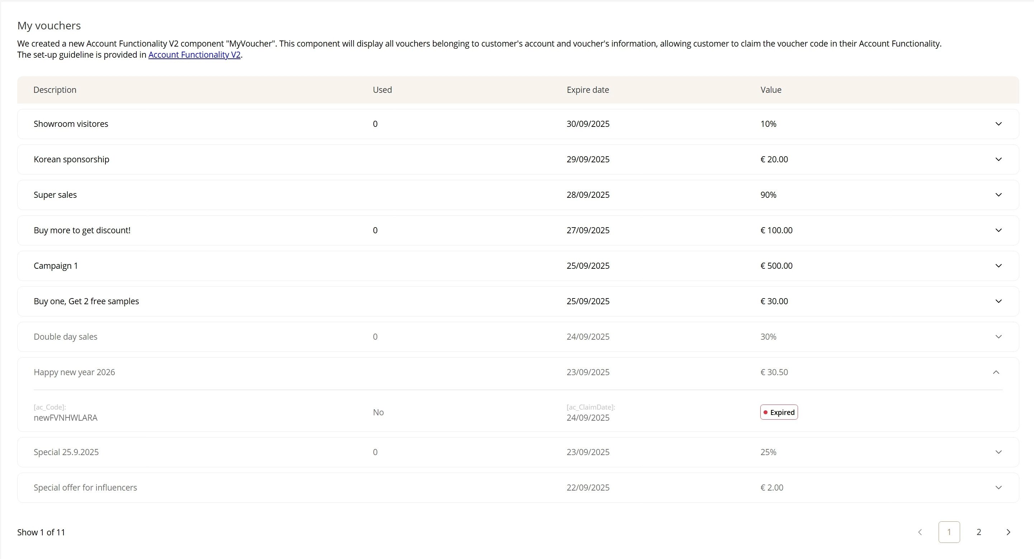Expand Buy one, Get 2 free samples
Viewport: 1034px width, 559px height.
(998, 301)
